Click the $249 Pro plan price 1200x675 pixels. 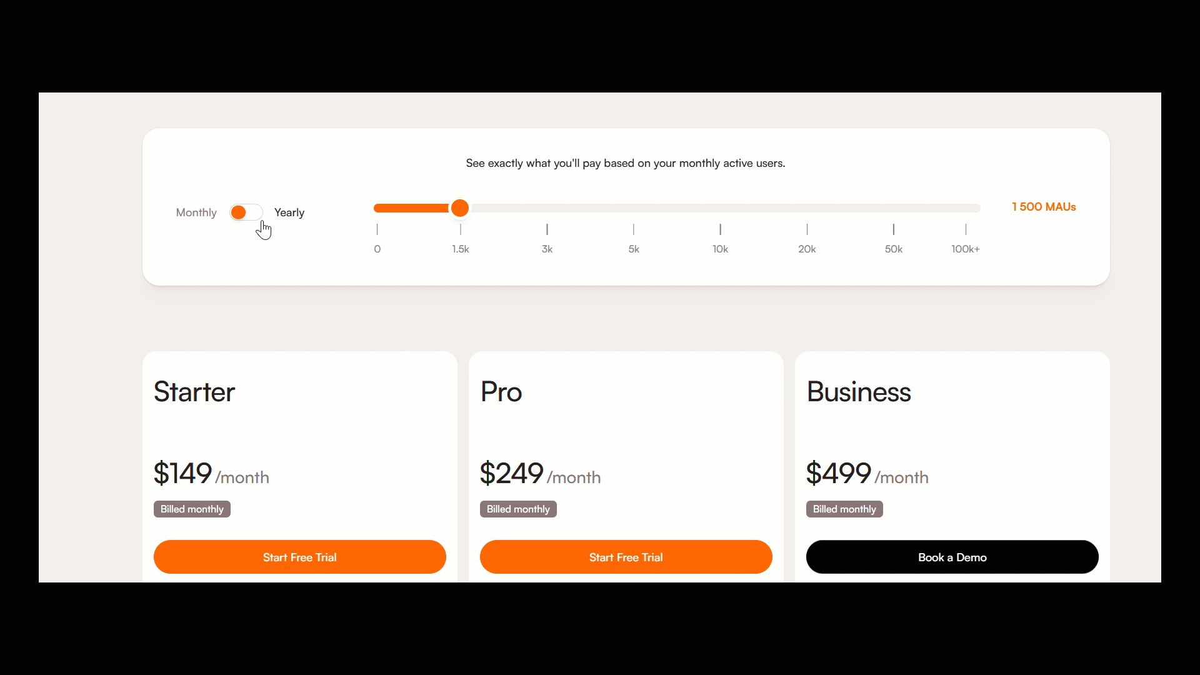[512, 473]
